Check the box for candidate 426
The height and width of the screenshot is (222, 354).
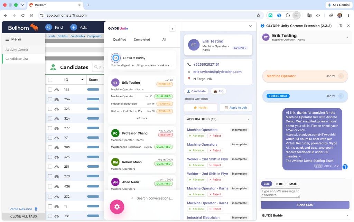pos(50,186)
